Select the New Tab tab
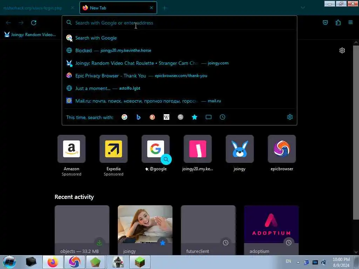The width and height of the screenshot is (359, 269). pyautogui.click(x=118, y=8)
